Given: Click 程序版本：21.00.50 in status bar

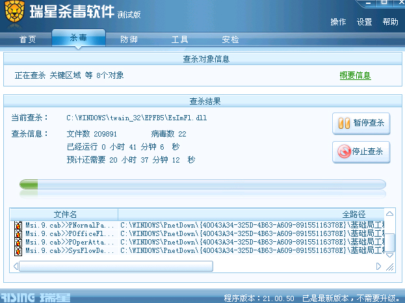Looking at the screenshot, I should pos(259,298).
